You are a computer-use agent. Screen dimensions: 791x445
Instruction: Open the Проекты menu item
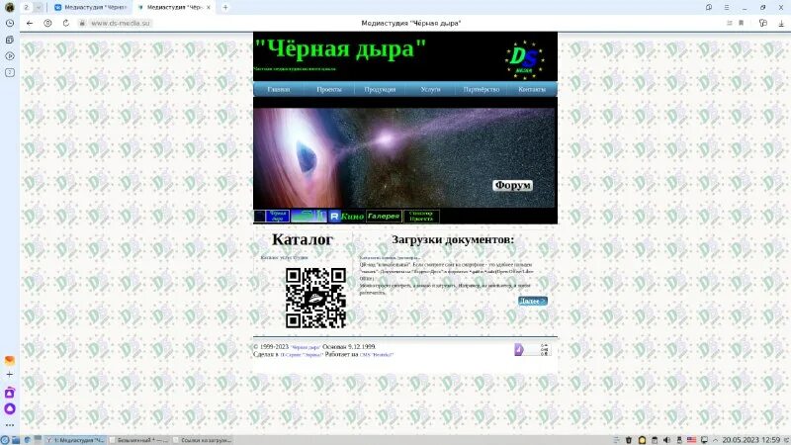[x=329, y=89]
